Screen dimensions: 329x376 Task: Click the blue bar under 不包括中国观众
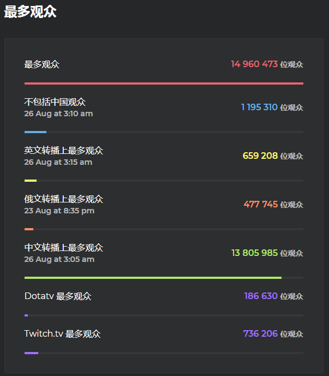pos(35,132)
